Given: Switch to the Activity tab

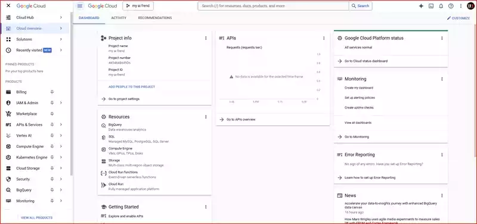Looking at the screenshot, I should [x=119, y=18].
